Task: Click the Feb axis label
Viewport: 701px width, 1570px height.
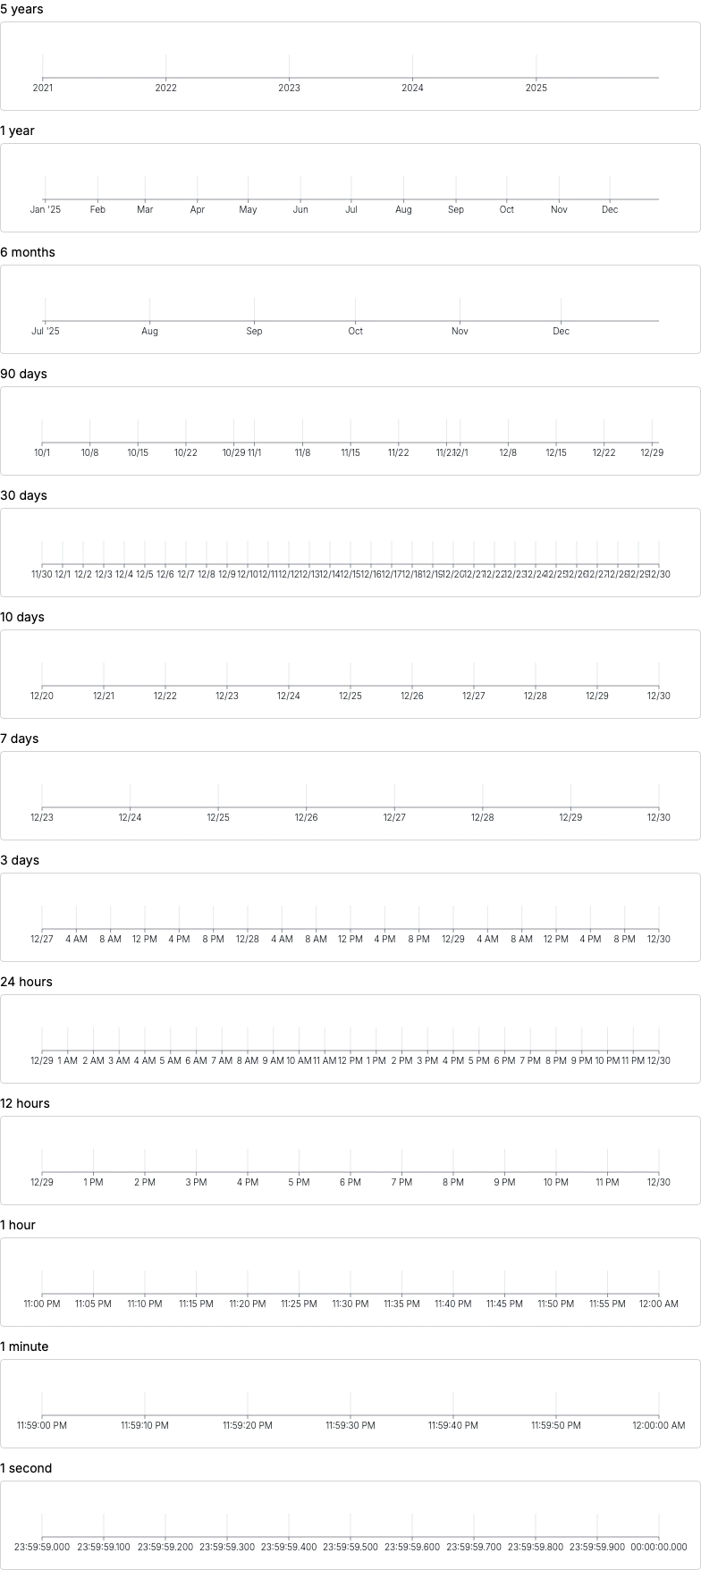Action: click(97, 209)
